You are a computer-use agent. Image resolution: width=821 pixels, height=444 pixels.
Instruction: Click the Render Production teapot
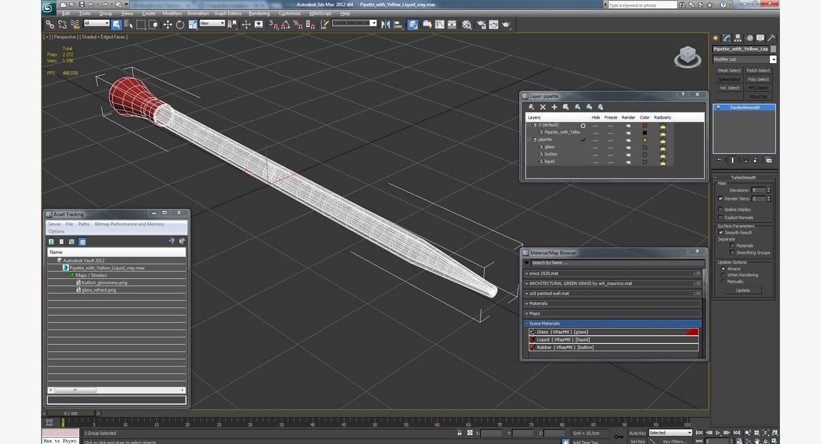click(x=506, y=24)
